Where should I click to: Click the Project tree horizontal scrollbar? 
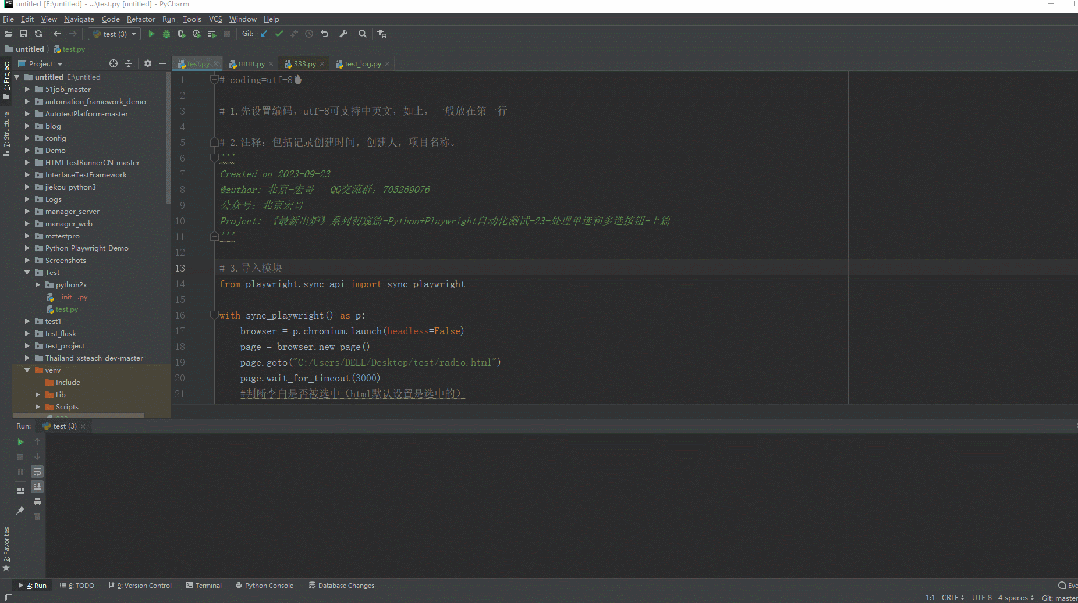79,415
